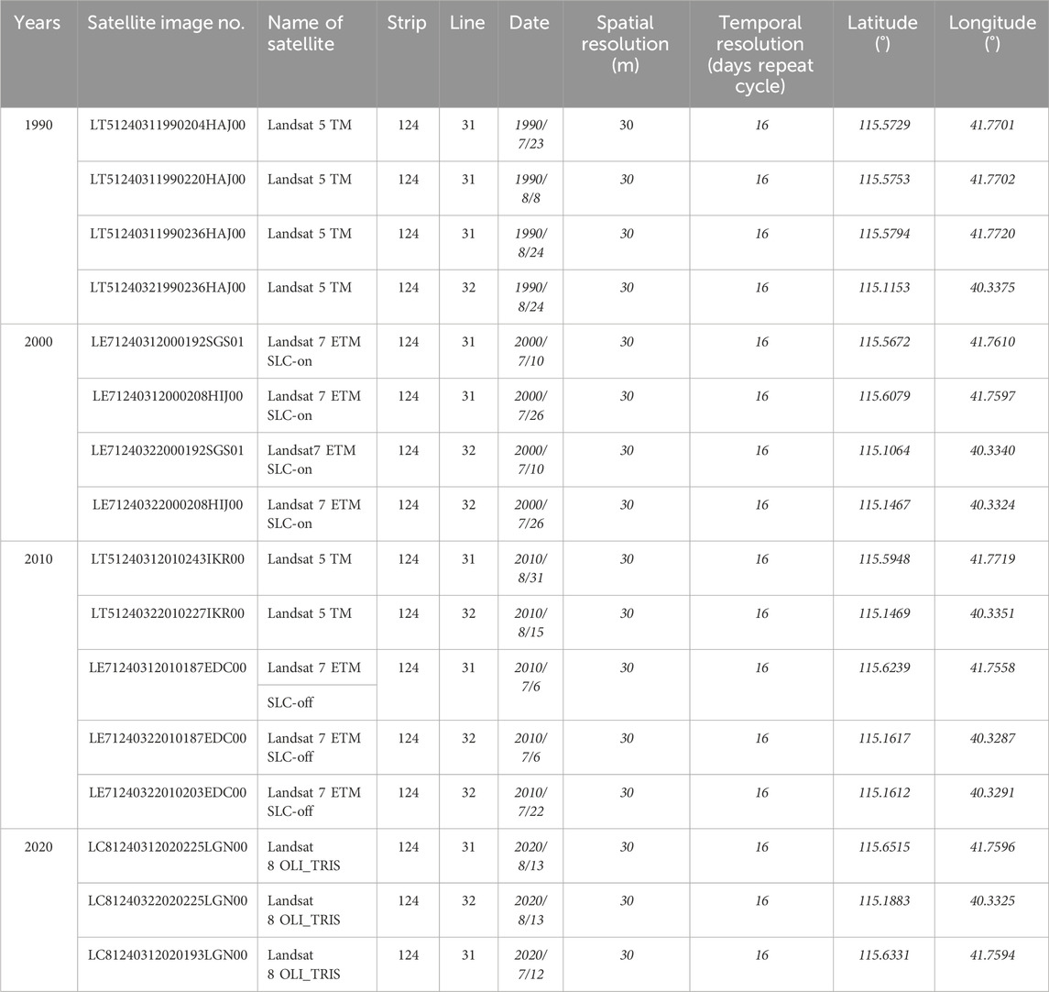Select image LT51240311990220HAJ00

point(168,180)
